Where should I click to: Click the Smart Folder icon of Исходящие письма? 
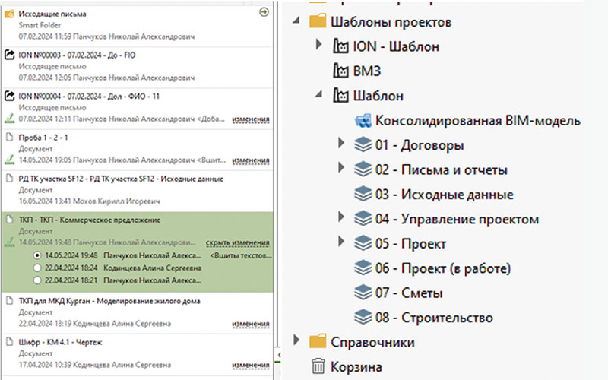point(9,14)
